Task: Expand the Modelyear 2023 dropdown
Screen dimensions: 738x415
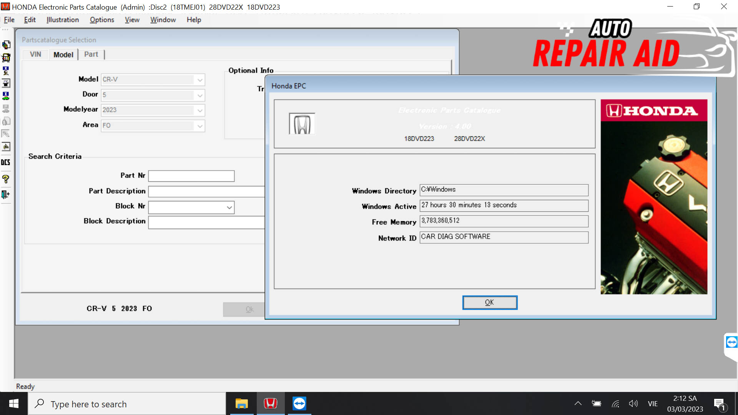Action: click(x=200, y=110)
